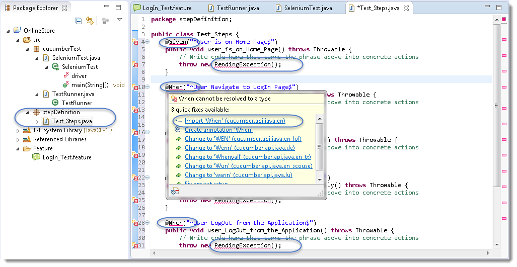
Task: Click Change to 'WEN' quick fix
Action: click(243, 139)
